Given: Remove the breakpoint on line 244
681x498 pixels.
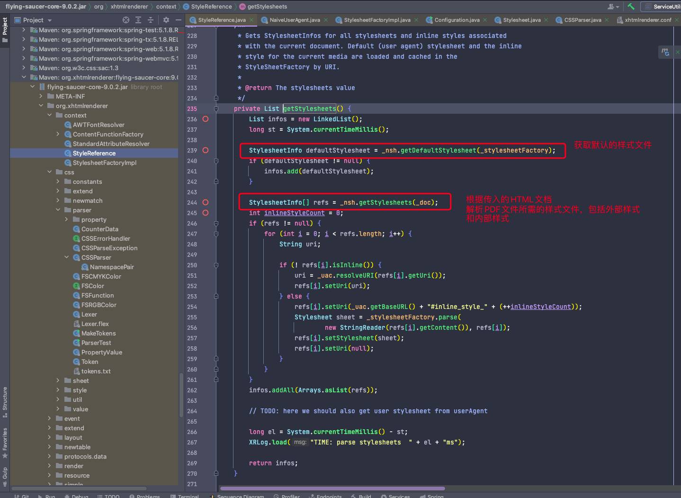Looking at the screenshot, I should pos(206,202).
